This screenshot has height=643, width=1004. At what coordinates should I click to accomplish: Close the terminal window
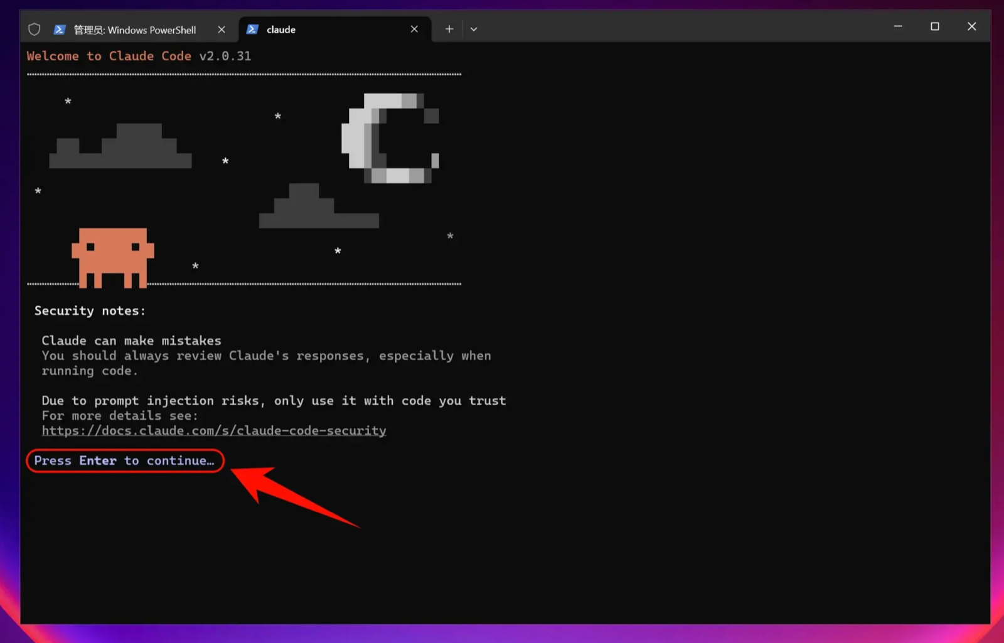click(972, 26)
